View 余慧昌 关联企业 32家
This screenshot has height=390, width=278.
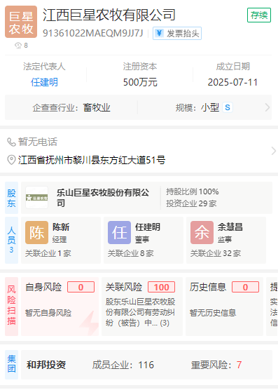(x=216, y=253)
